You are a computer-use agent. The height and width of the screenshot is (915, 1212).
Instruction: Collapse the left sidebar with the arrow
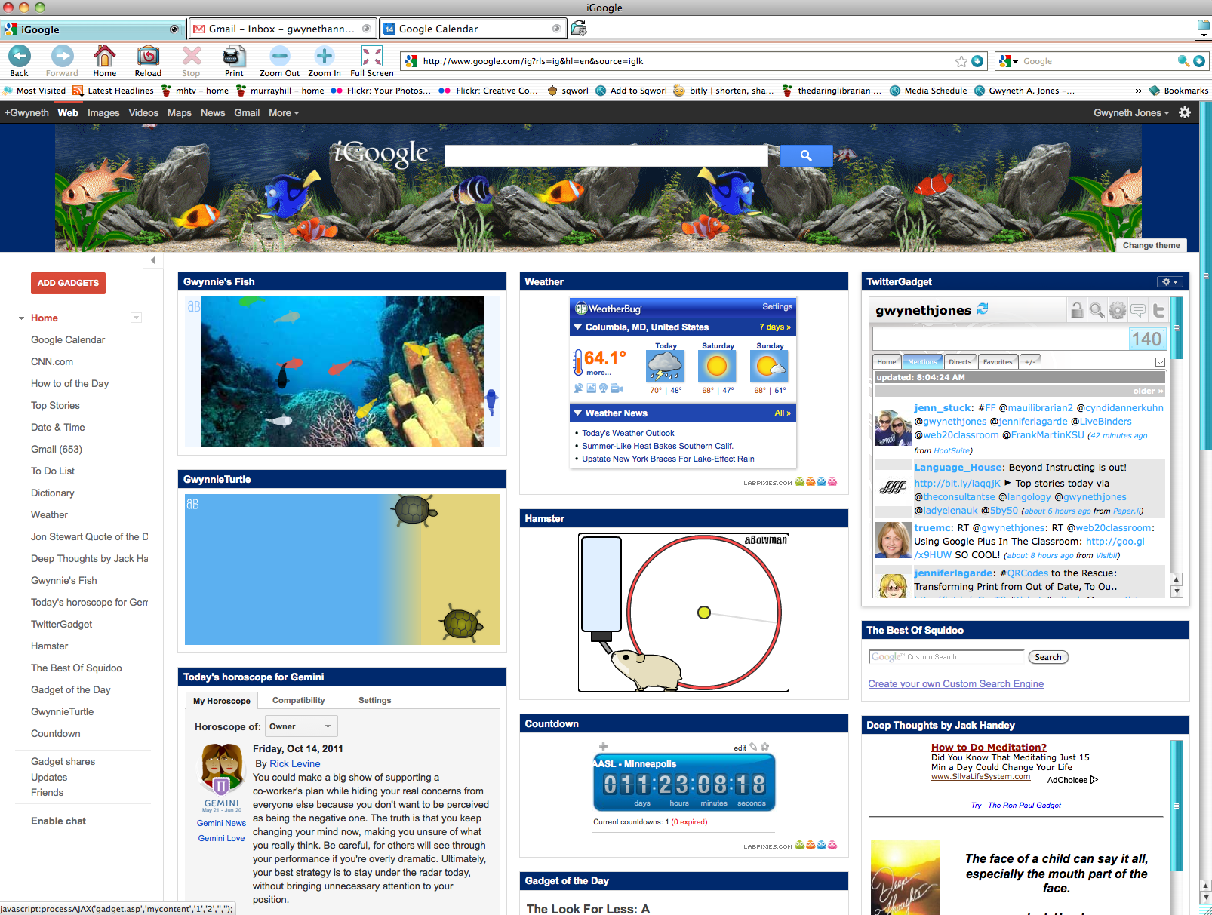point(153,260)
